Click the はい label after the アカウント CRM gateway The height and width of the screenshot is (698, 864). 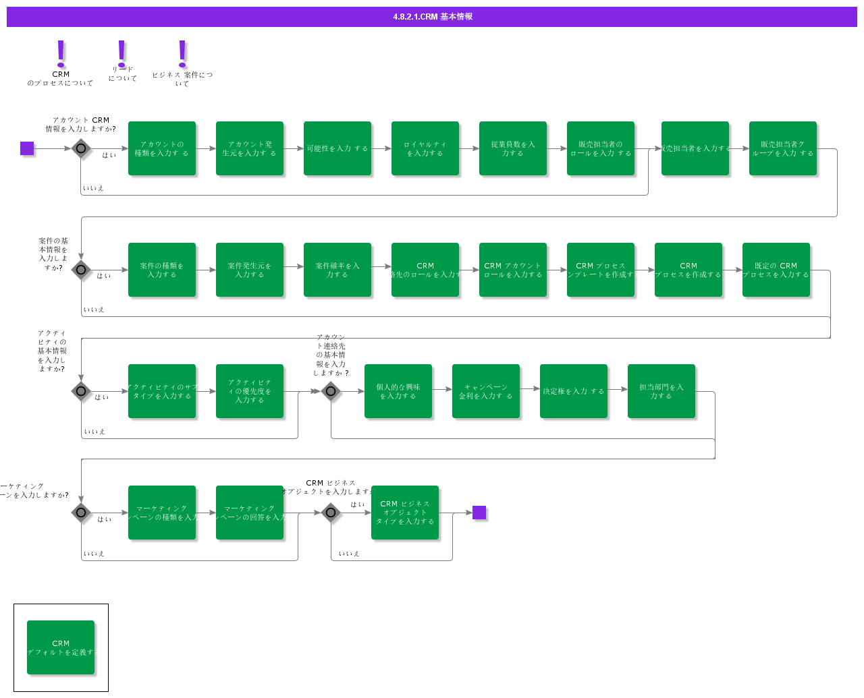(x=109, y=155)
